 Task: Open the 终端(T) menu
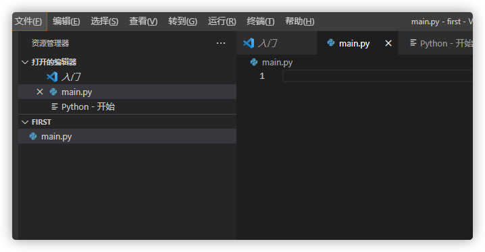(x=261, y=22)
